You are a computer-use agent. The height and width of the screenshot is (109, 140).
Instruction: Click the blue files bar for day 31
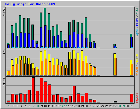pyautogui.click(x=132, y=42)
